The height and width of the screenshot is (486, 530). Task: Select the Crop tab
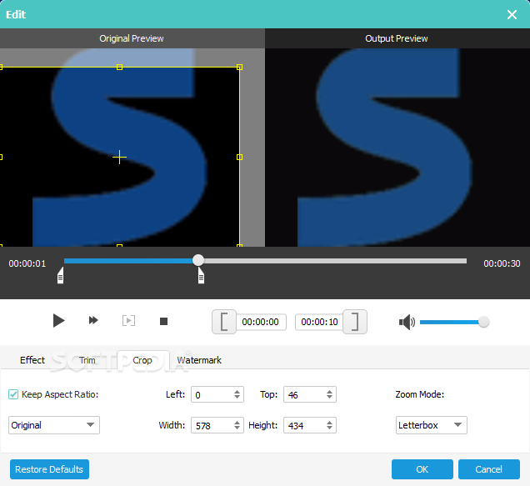[x=142, y=360]
